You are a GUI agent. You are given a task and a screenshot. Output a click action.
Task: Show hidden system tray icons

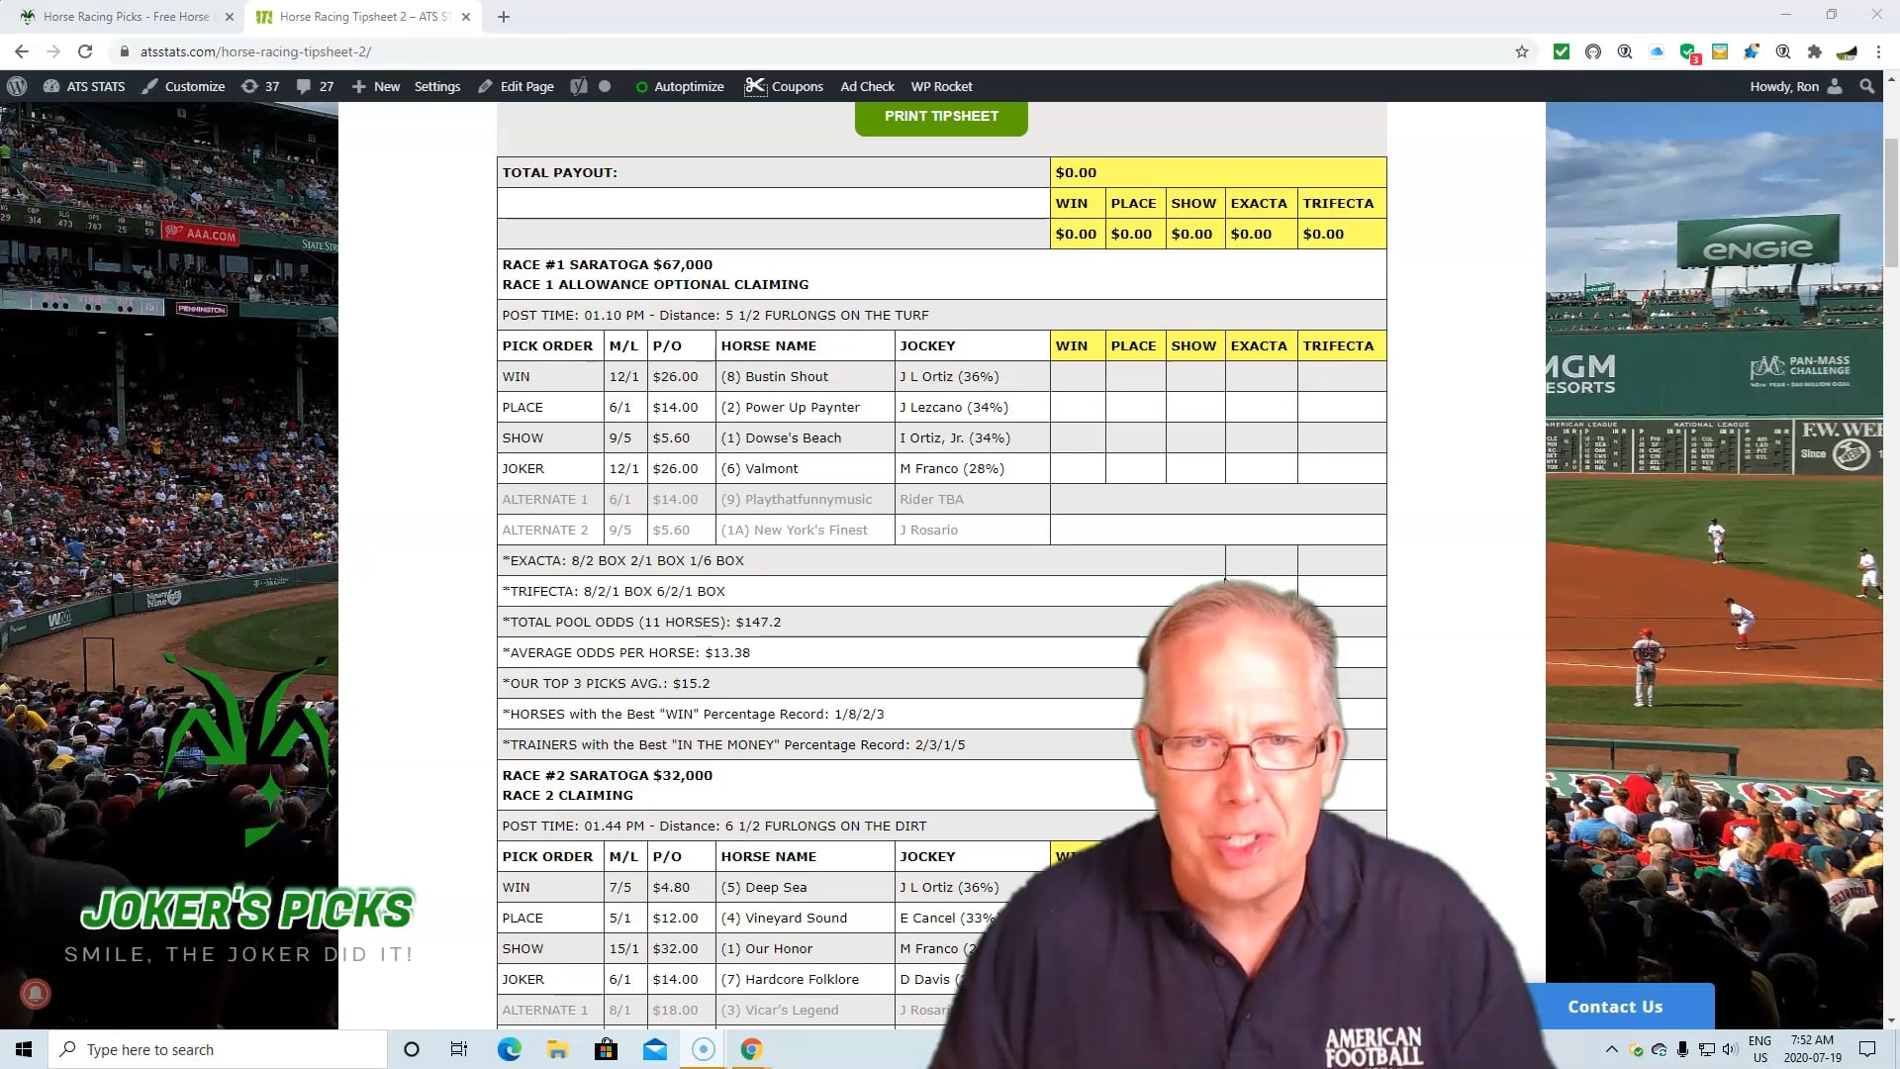coord(1611,1049)
